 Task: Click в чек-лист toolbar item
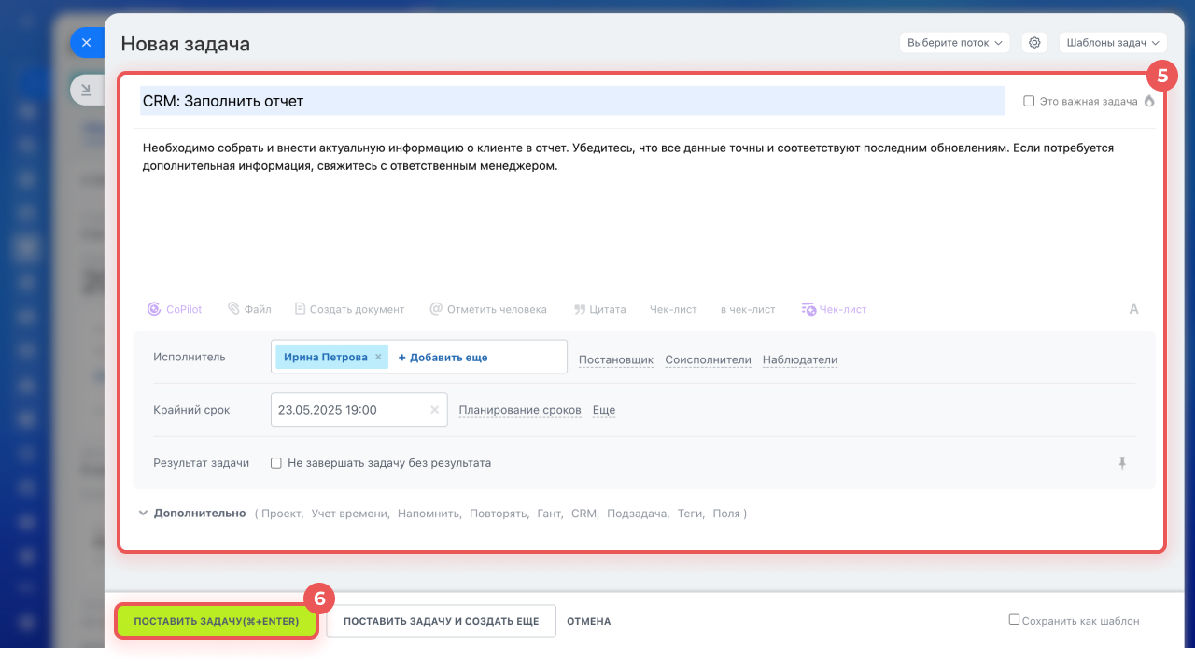tap(748, 309)
